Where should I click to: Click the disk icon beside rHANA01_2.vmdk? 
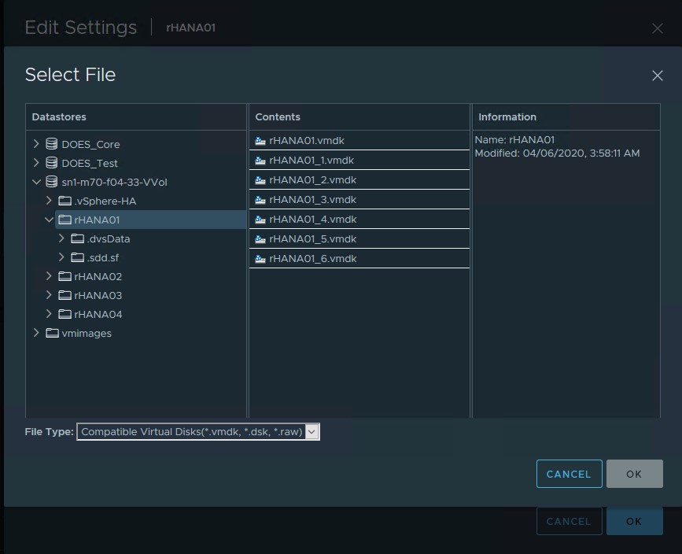(x=260, y=179)
